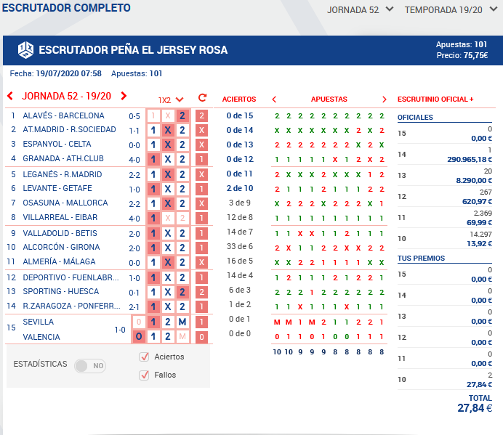Open the TEMPORADA 19/20 dropdown
503x435 pixels.
pos(451,9)
